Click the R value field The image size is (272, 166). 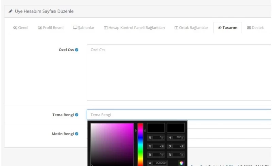157,138
